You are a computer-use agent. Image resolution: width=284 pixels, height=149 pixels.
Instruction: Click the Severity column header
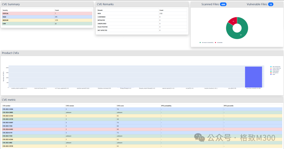(28, 10)
